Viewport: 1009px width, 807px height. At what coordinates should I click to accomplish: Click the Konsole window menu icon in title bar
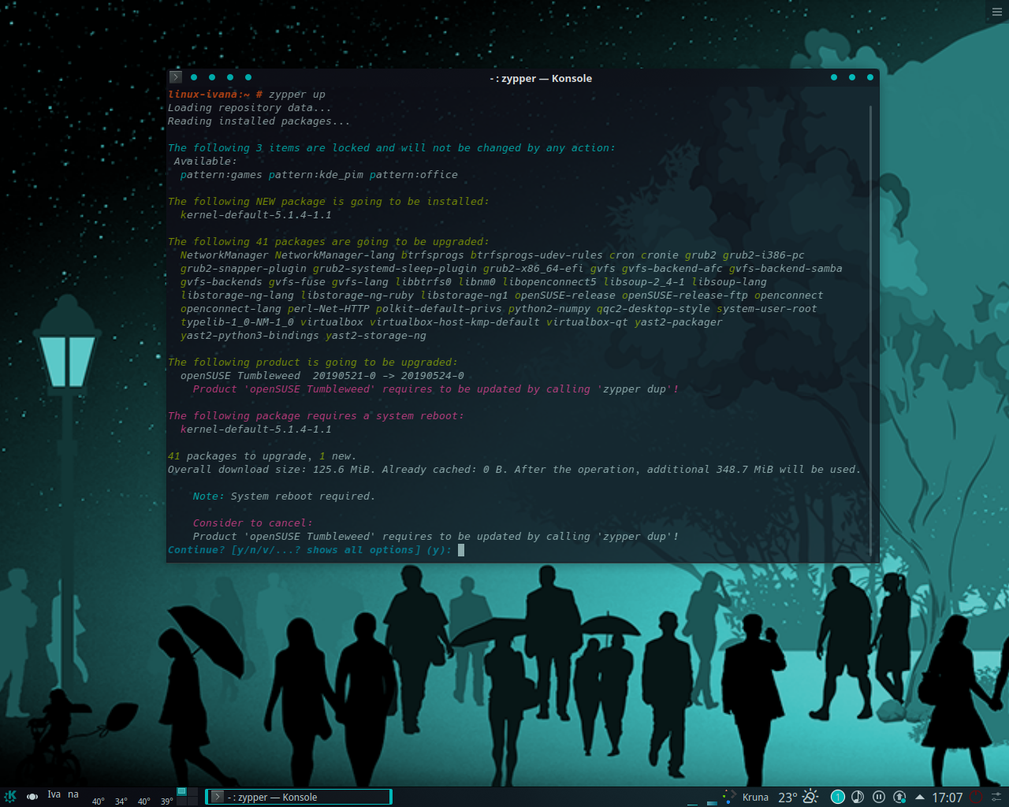coord(176,77)
